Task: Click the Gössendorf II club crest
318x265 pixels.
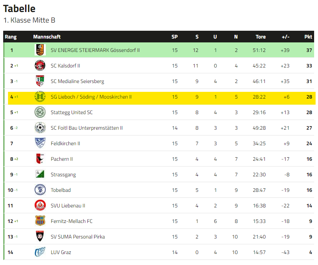Action: coord(40,50)
